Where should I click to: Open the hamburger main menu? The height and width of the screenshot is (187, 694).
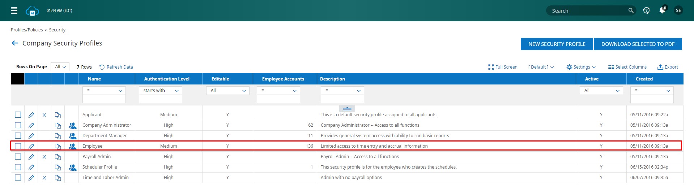[14, 10]
